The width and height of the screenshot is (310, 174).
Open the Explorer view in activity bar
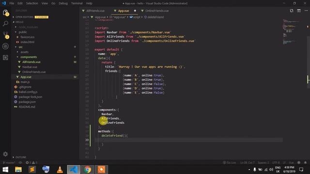[x=5, y=13]
